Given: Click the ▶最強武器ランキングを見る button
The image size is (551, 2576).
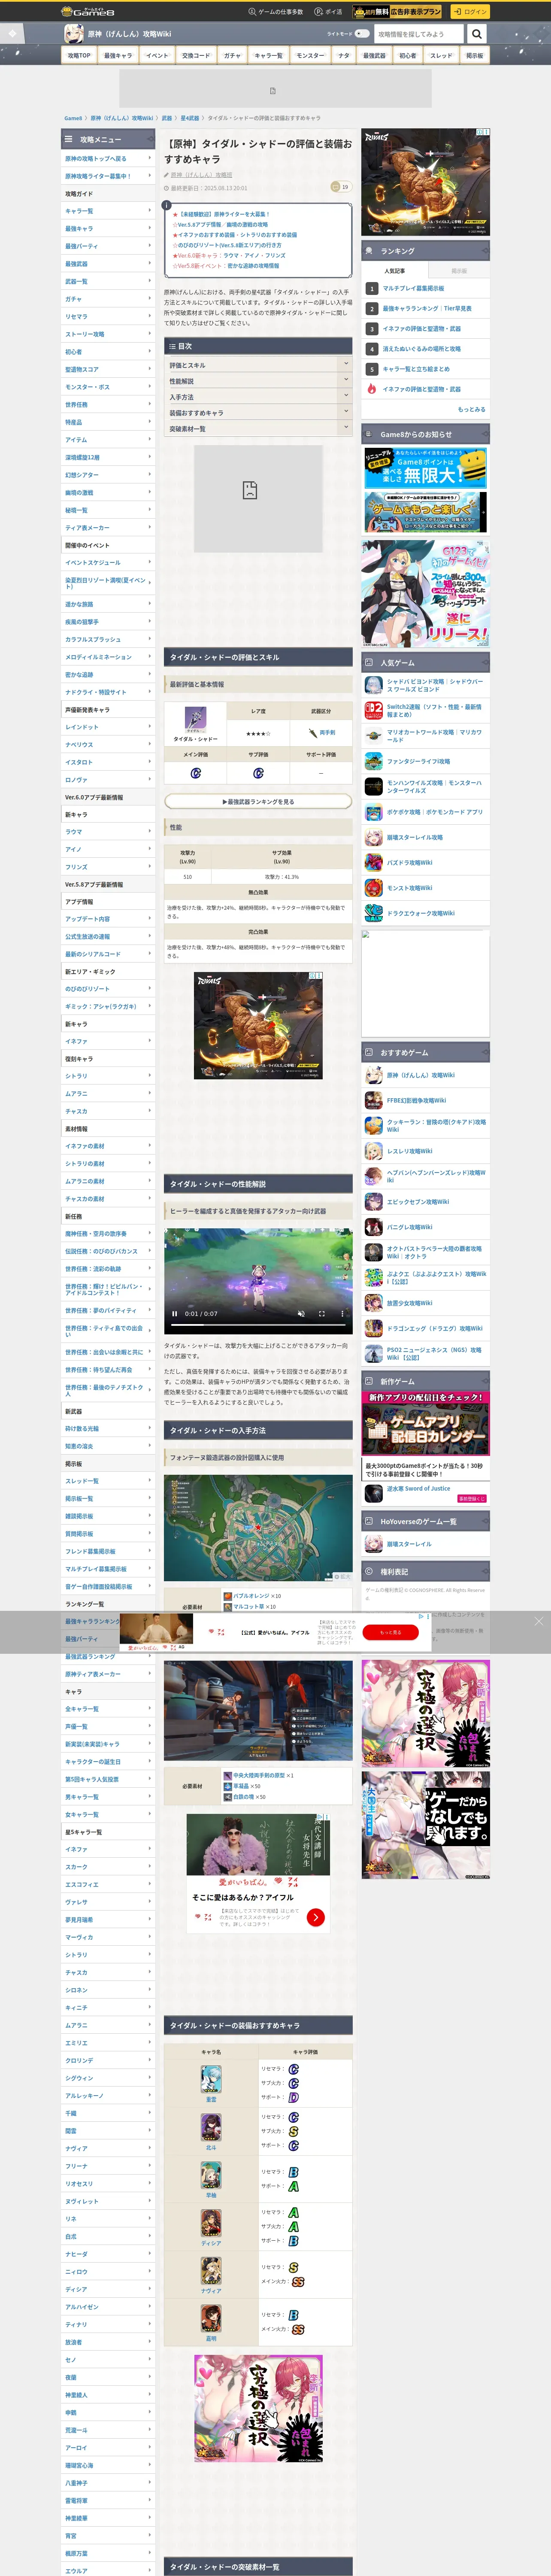Looking at the screenshot, I should pos(258,801).
